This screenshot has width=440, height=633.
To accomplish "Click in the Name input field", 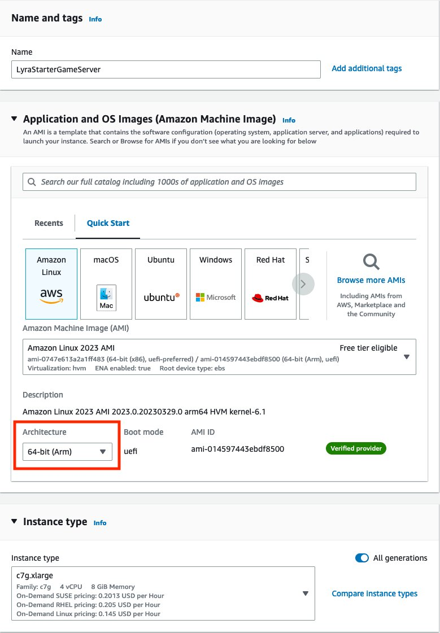I will 166,69.
